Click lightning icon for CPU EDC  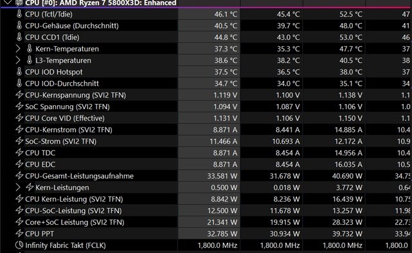19,164
